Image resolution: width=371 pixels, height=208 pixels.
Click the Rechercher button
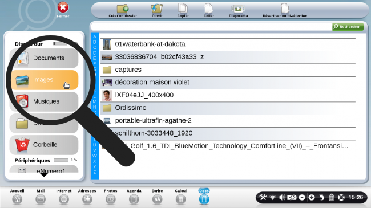pyautogui.click(x=348, y=27)
